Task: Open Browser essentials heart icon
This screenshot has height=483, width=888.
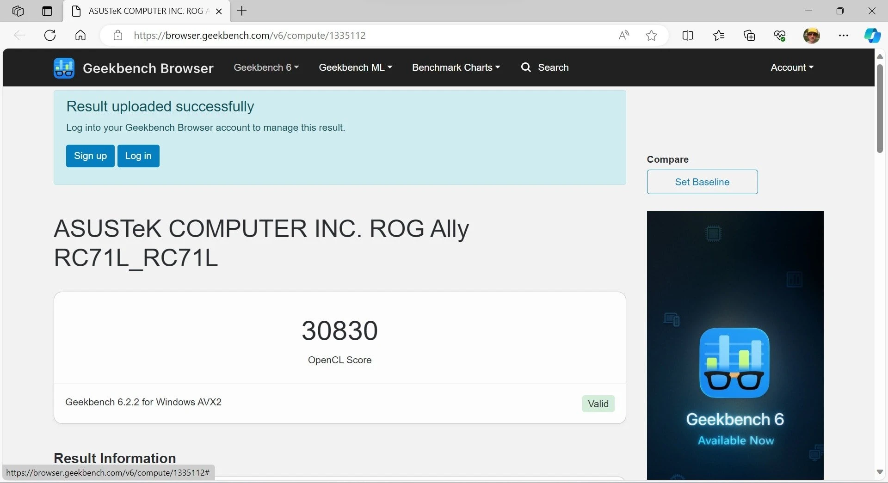Action: pyautogui.click(x=780, y=35)
